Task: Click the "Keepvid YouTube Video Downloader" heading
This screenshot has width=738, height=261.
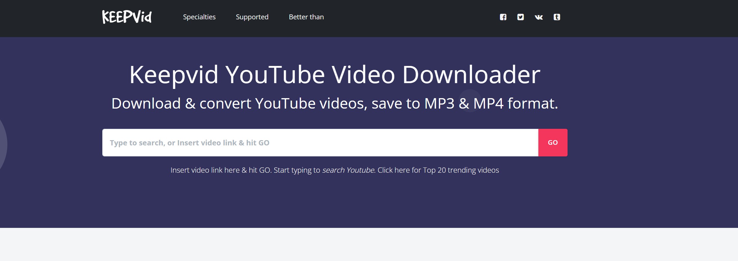Action: pyautogui.click(x=334, y=75)
